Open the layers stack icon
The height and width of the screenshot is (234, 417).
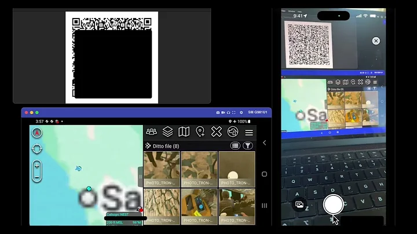click(167, 131)
